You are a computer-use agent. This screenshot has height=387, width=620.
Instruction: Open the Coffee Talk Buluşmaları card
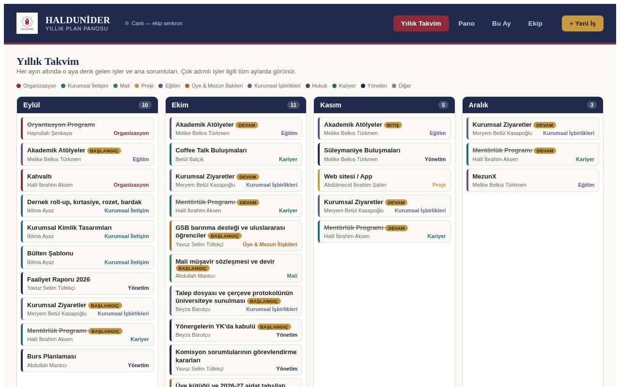click(236, 154)
